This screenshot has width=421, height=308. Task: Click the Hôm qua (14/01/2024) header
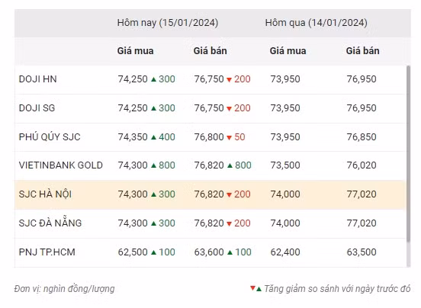pos(316,23)
